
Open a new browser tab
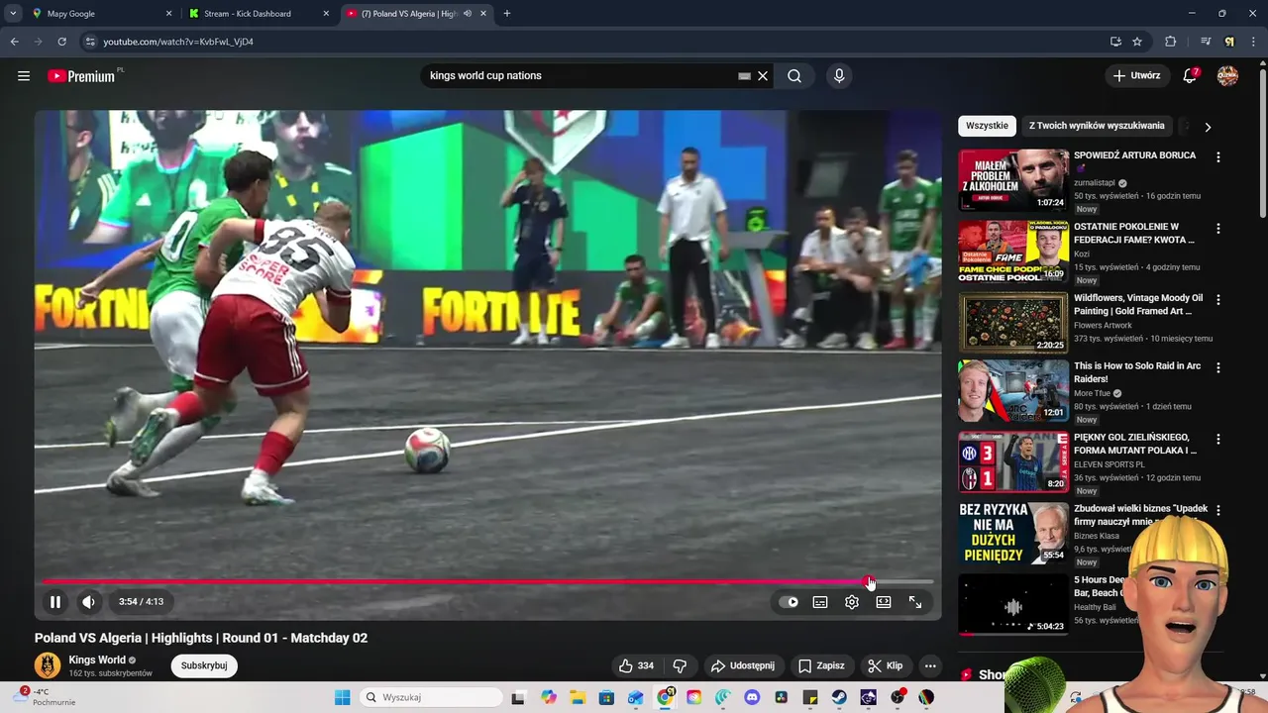tap(507, 14)
